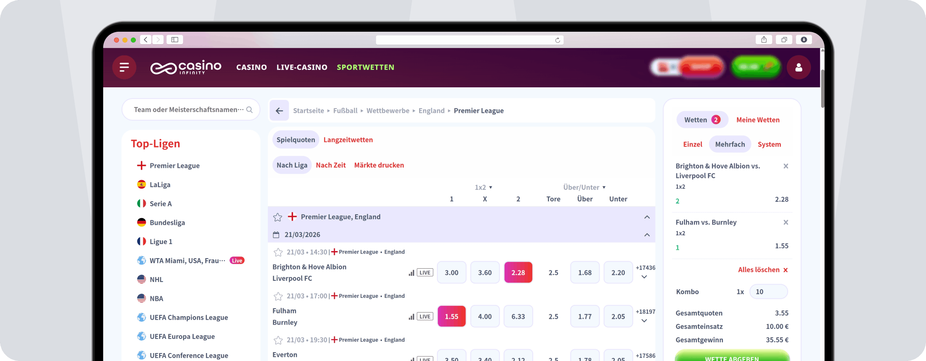Star the Brighton vs Liverpool match

(x=278, y=252)
